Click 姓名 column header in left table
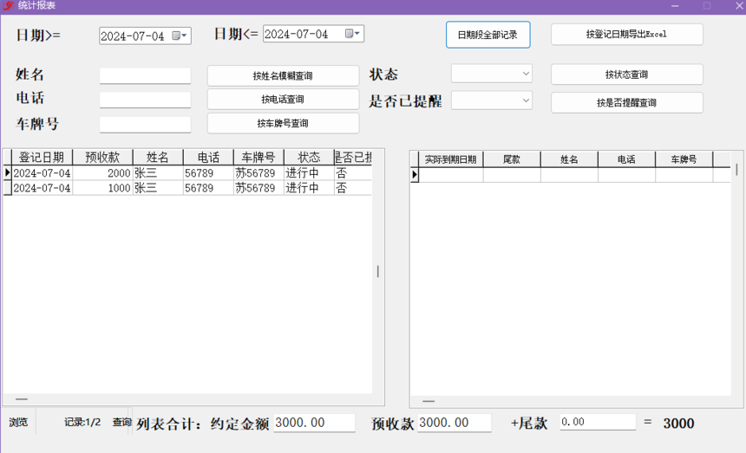The height and width of the screenshot is (453, 746). coord(158,157)
